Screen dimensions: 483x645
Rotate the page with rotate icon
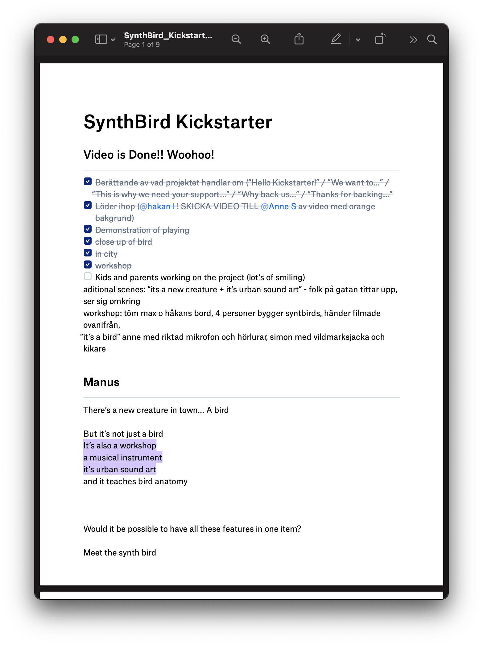(380, 39)
